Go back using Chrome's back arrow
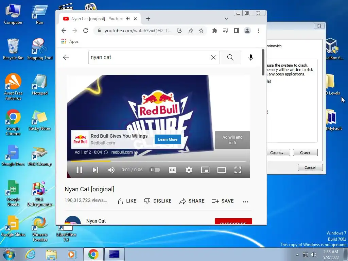The height and width of the screenshot is (261, 348). coord(64,31)
